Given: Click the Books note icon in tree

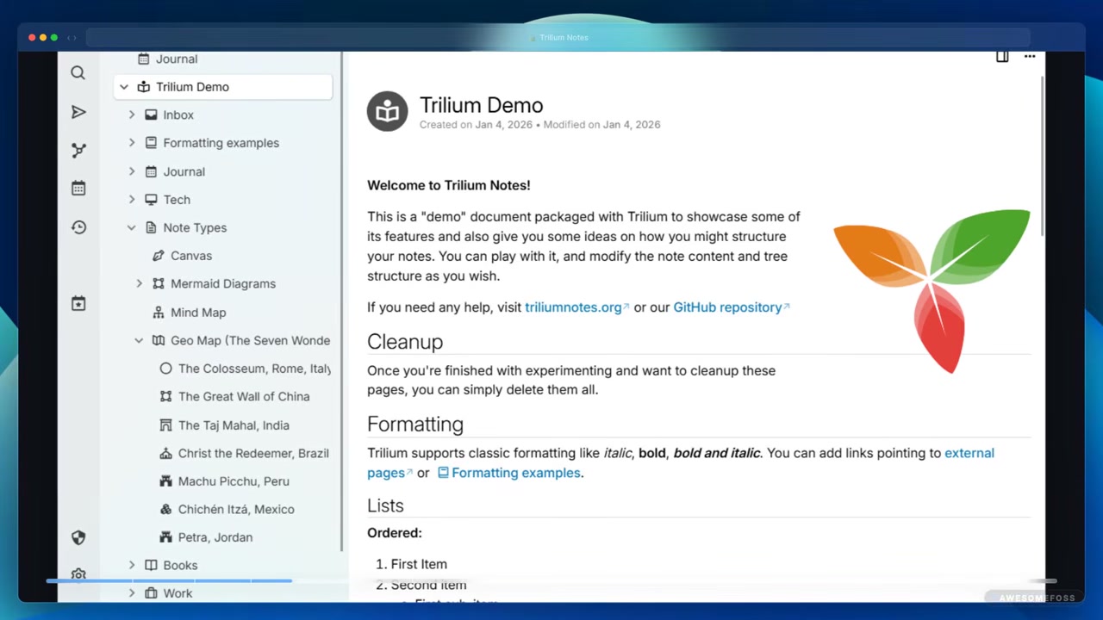Looking at the screenshot, I should coord(151,565).
